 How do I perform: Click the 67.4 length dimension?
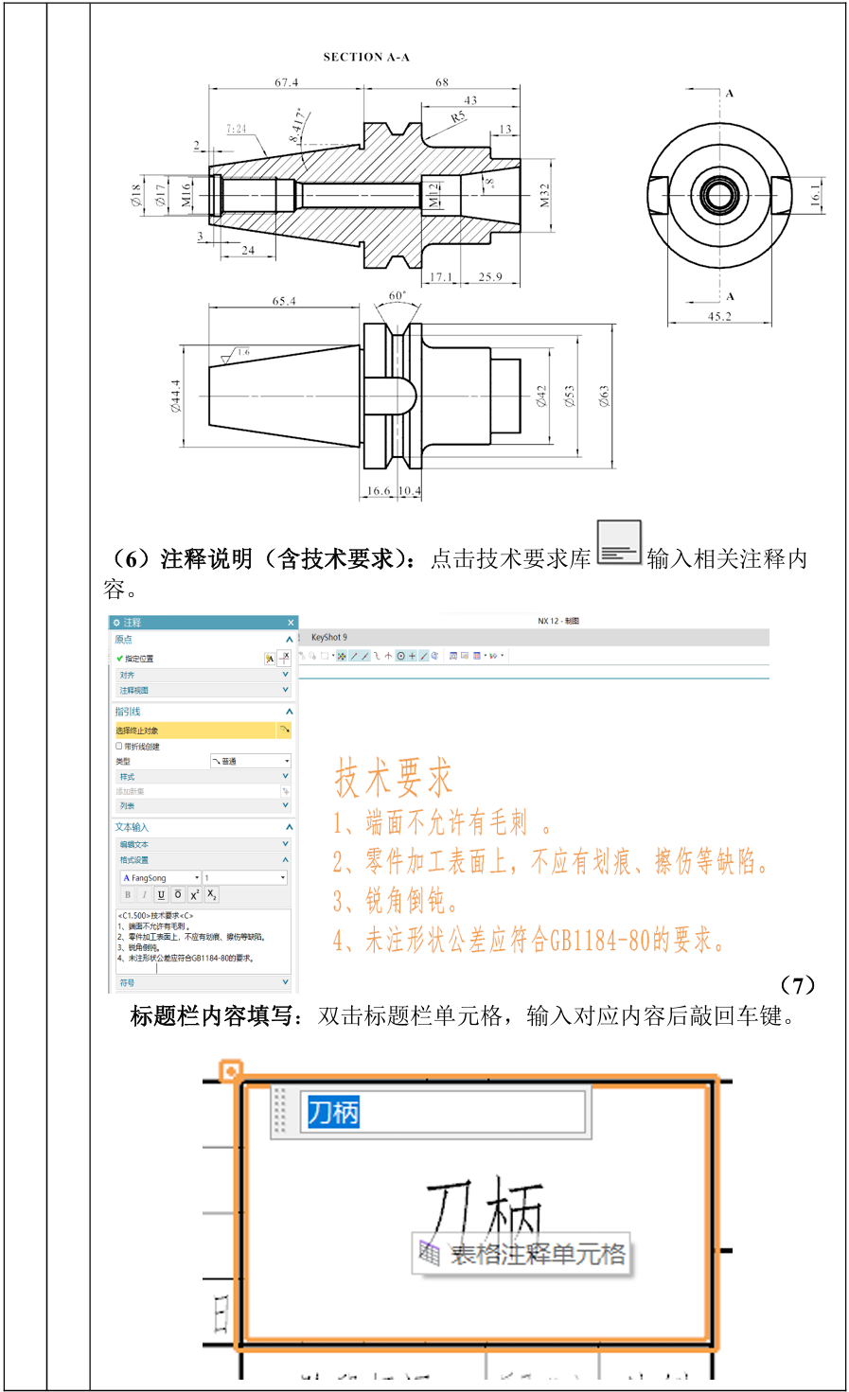tap(286, 82)
